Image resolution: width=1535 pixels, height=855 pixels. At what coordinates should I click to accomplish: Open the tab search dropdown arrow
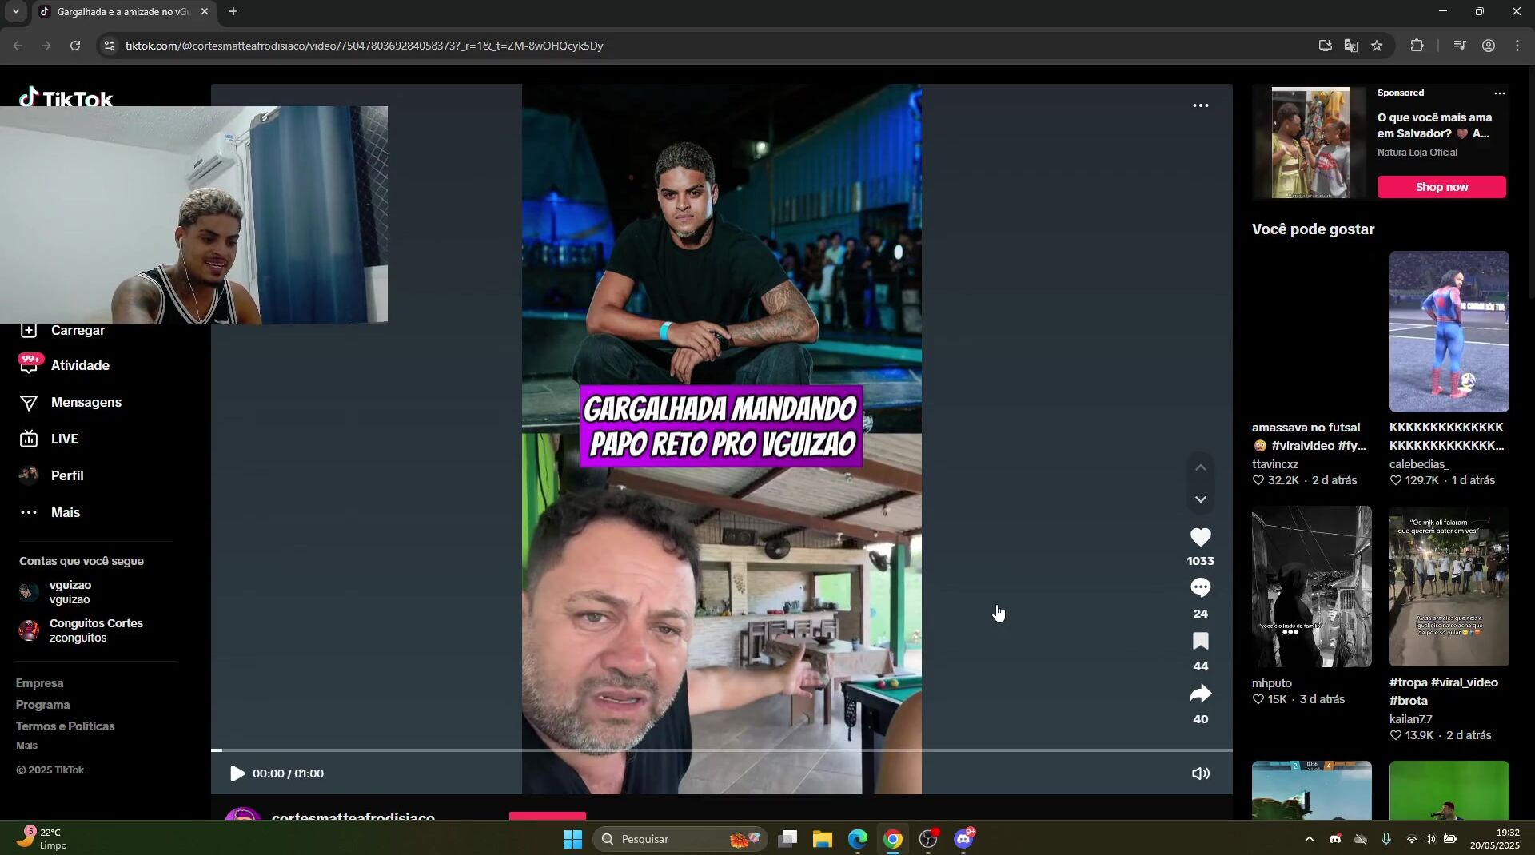15,11
